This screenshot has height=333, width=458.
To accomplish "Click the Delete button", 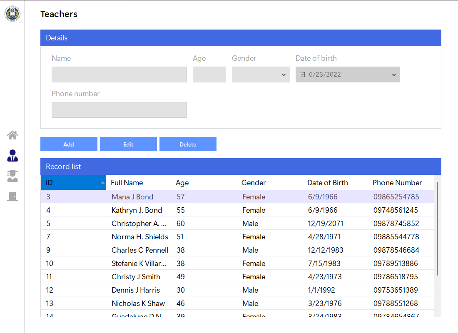I will 188,144.
